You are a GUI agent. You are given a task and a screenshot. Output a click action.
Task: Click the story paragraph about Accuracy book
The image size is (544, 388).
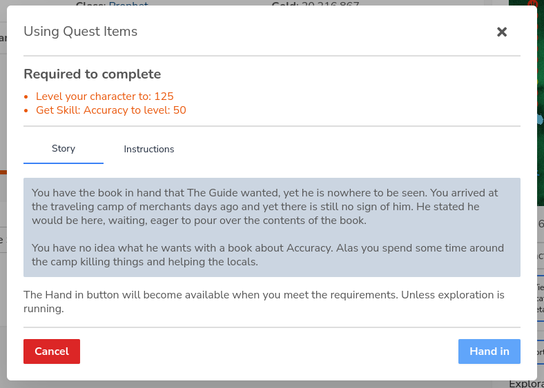267,255
